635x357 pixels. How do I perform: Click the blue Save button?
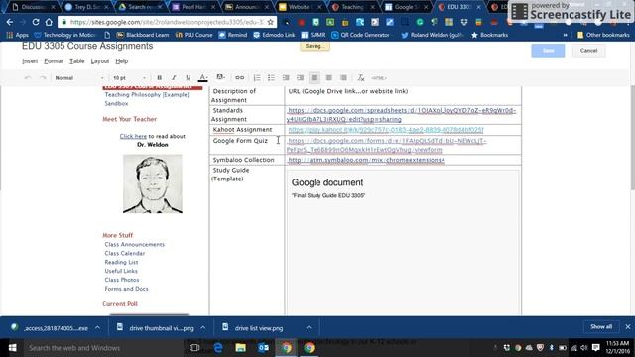click(x=548, y=51)
